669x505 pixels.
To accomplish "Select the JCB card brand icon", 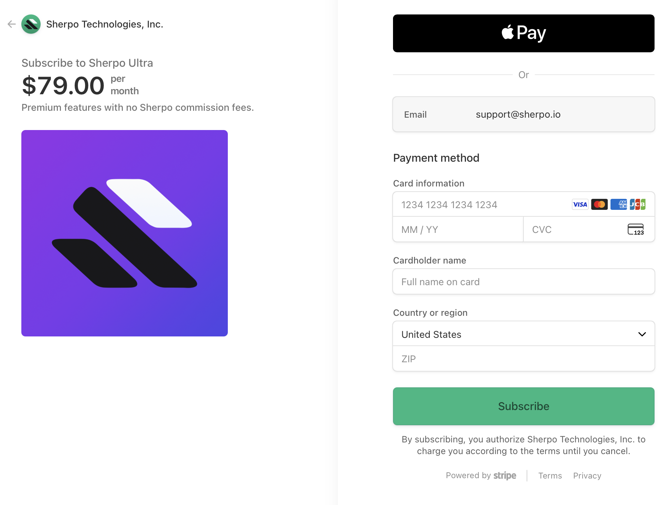I will 638,204.
